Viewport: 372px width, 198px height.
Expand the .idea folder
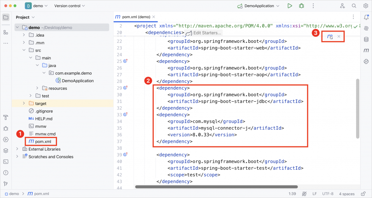[24, 35]
